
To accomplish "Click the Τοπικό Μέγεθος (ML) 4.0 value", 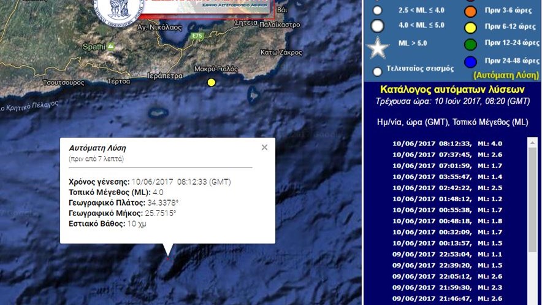I will (x=158, y=192).
